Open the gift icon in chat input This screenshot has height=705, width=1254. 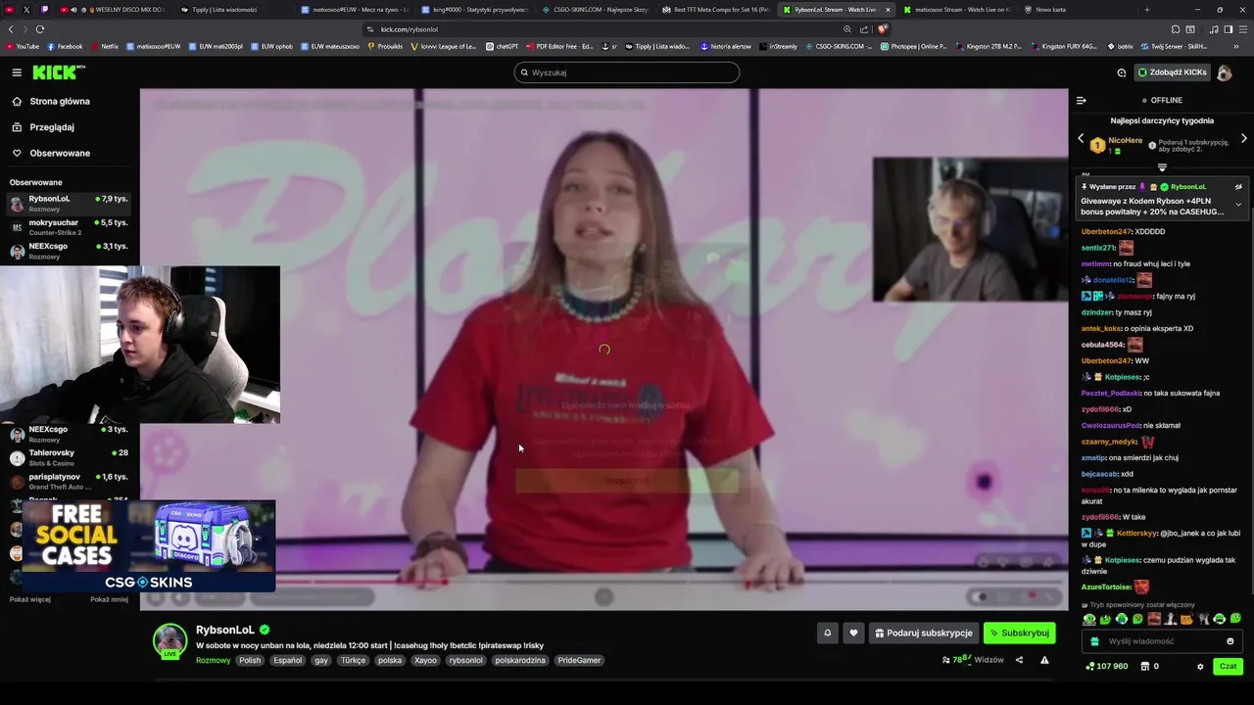1095,641
